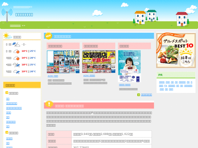
Task: Click the green PR heading
Action: 160,75
